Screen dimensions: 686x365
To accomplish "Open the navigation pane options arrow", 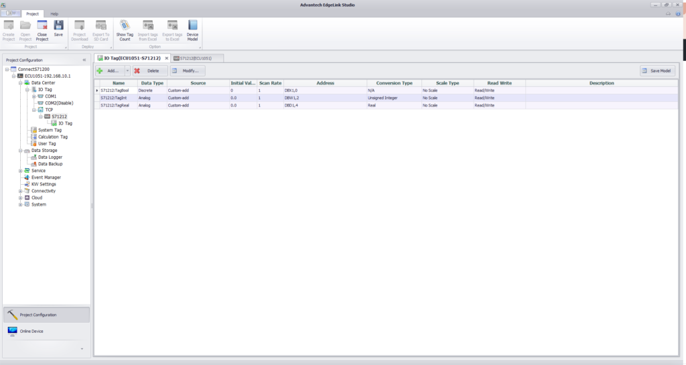I will [82, 349].
